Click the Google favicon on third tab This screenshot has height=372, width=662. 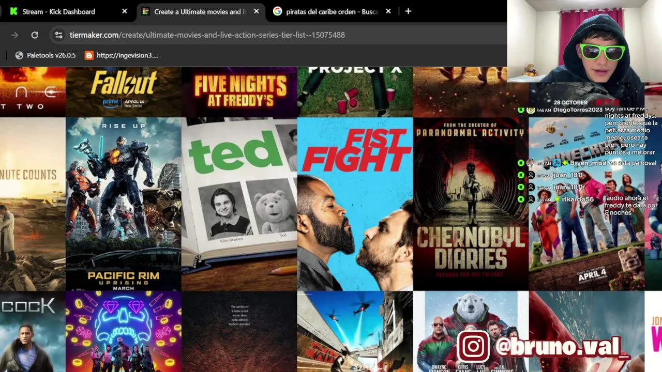277,11
